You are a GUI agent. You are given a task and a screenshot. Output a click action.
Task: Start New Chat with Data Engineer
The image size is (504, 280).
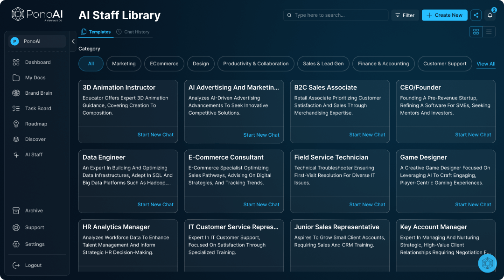click(x=155, y=204)
